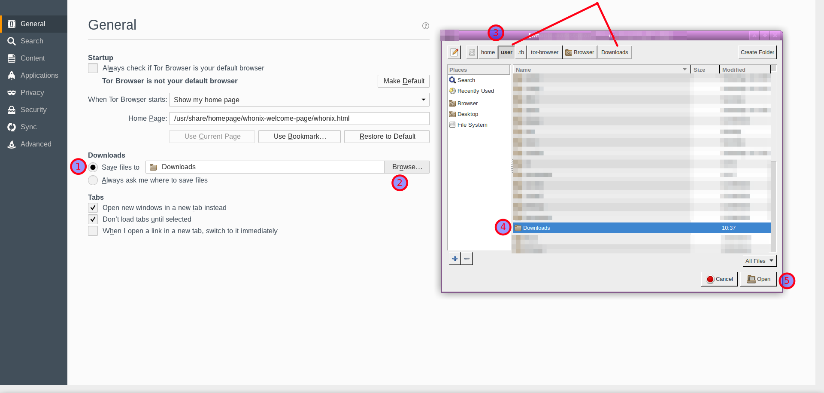Viewport: 824px width, 393px height.
Task: Click the Browse… button for downloads
Action: point(407,167)
